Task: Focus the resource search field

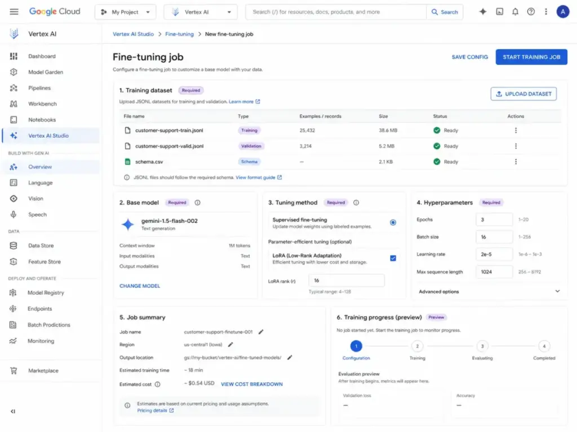Action: (336, 12)
